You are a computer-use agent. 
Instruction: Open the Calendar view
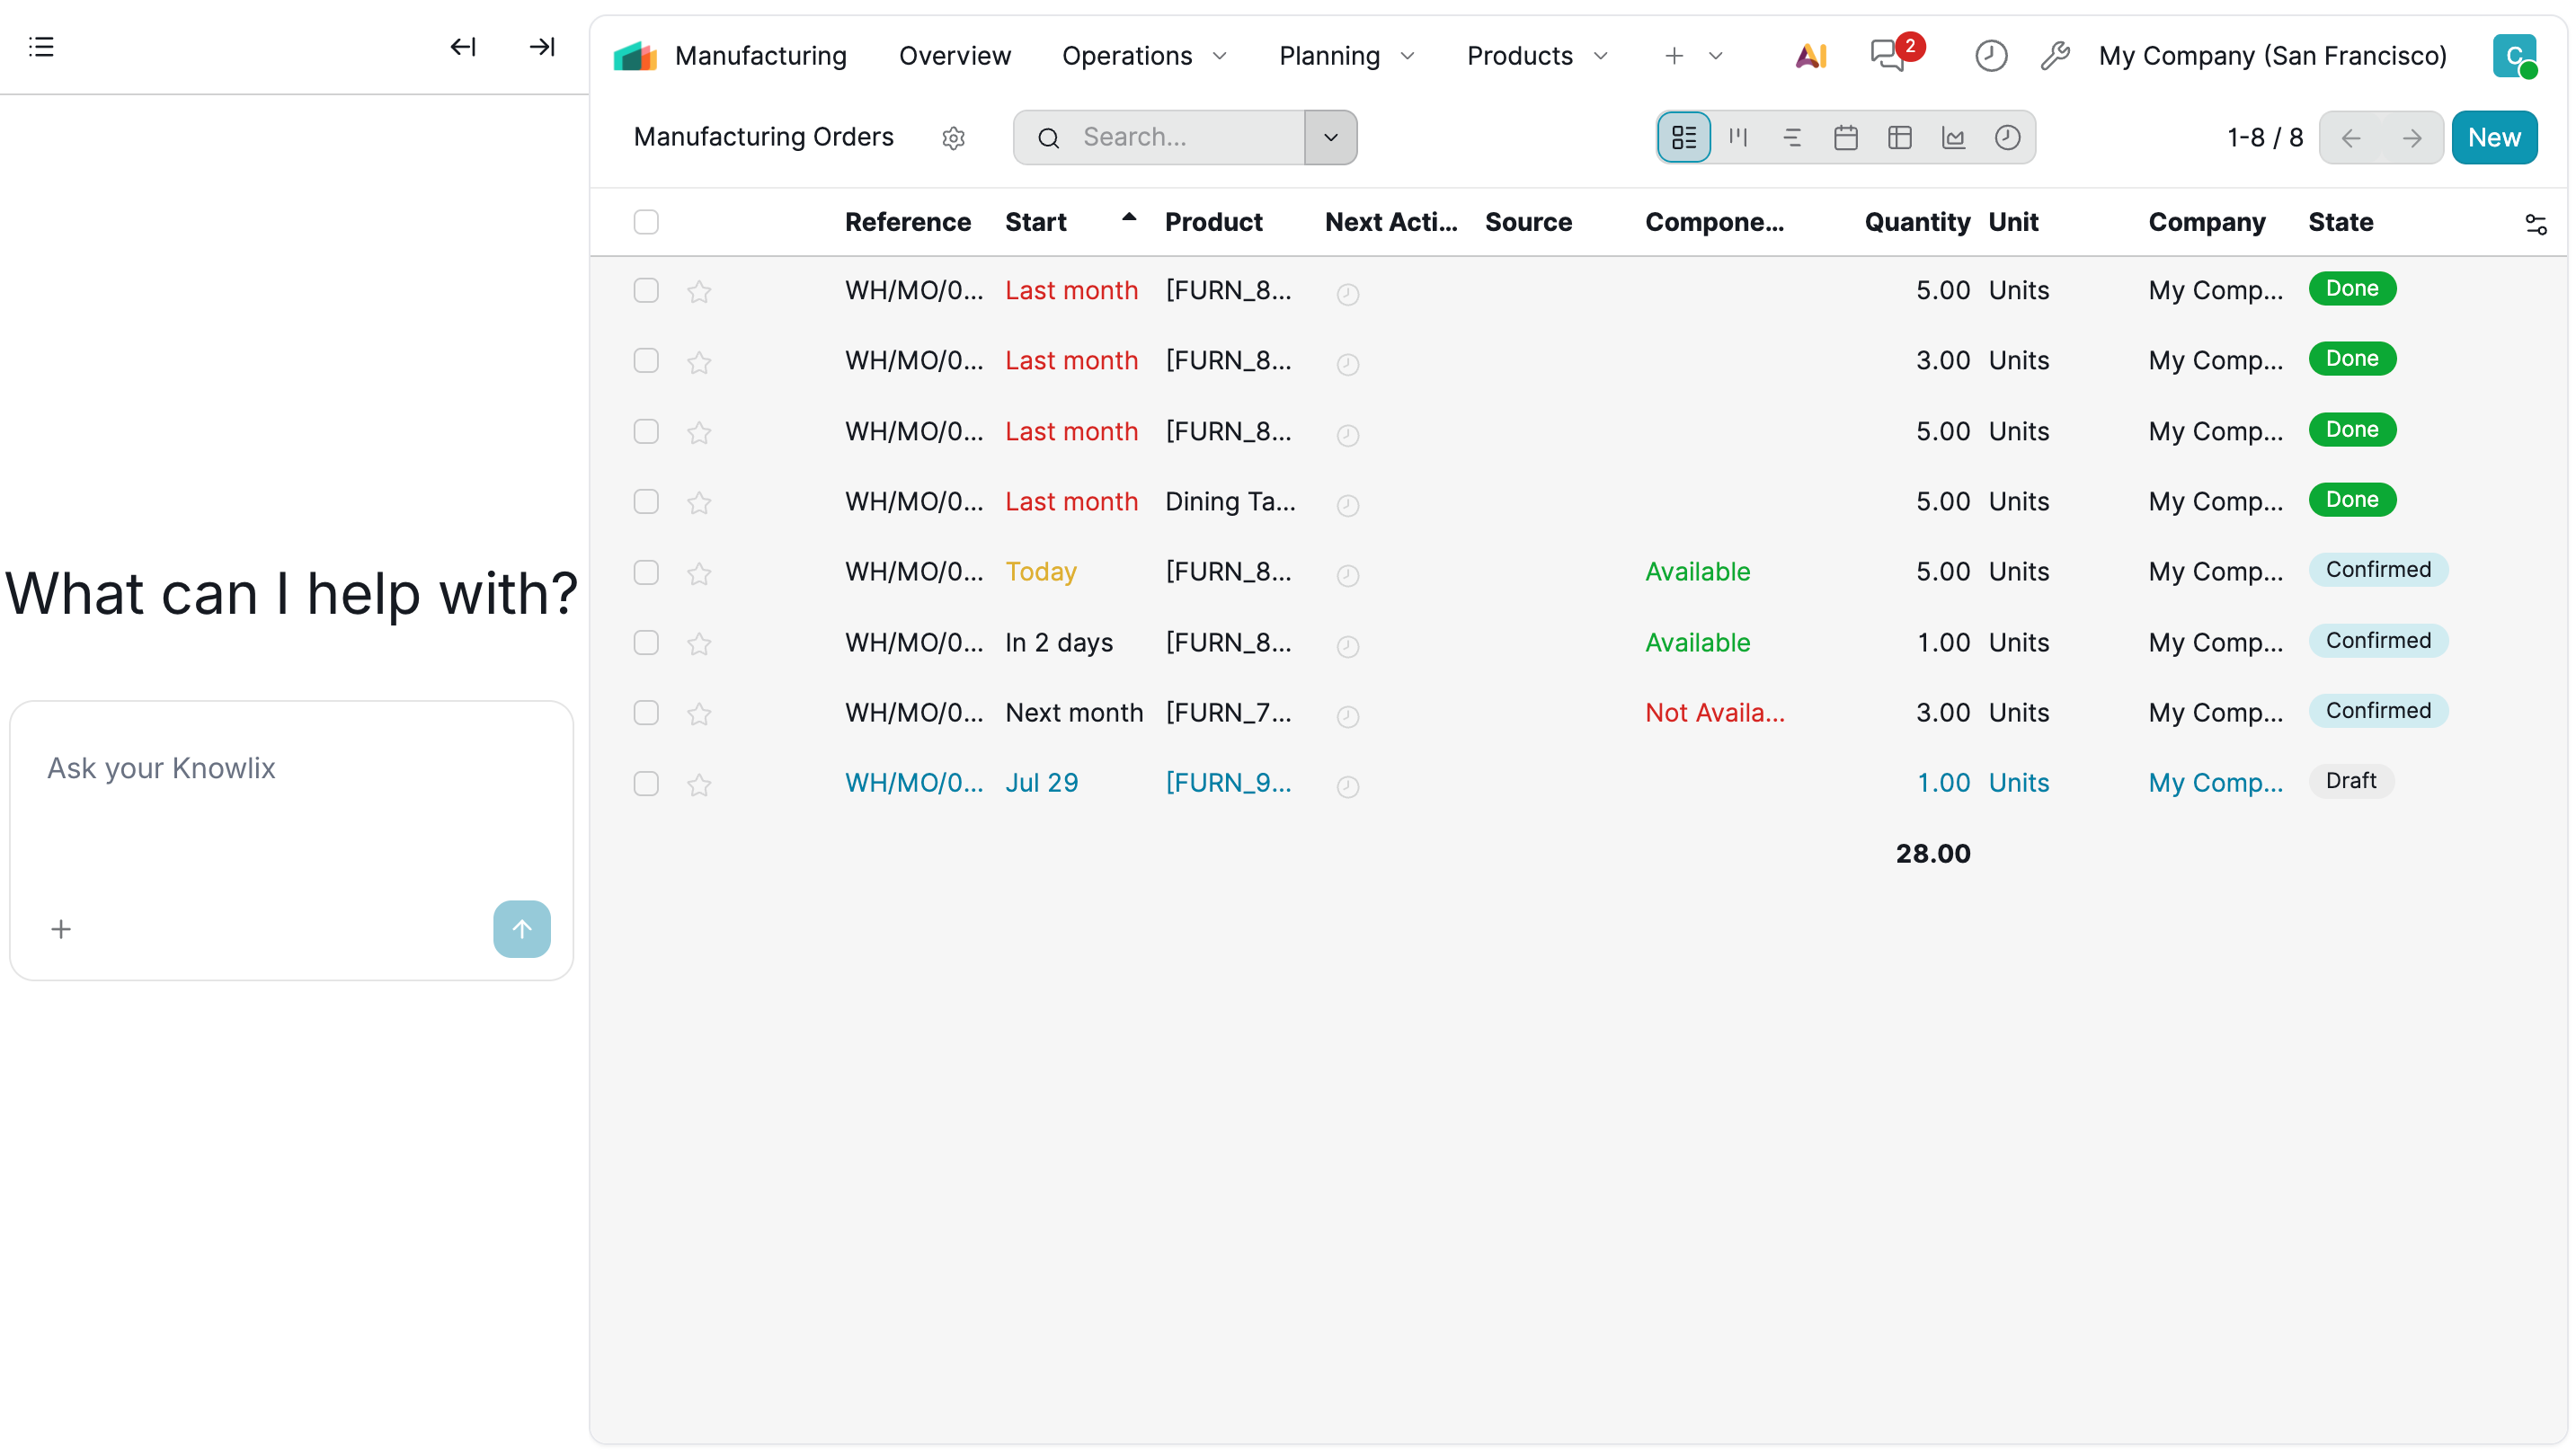(1845, 137)
